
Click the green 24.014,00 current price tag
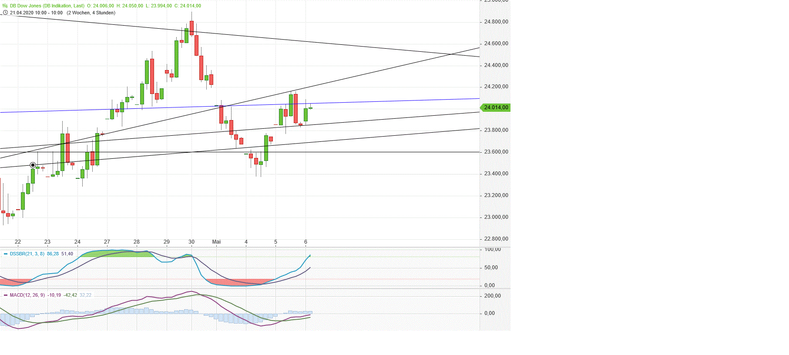tap(494, 107)
